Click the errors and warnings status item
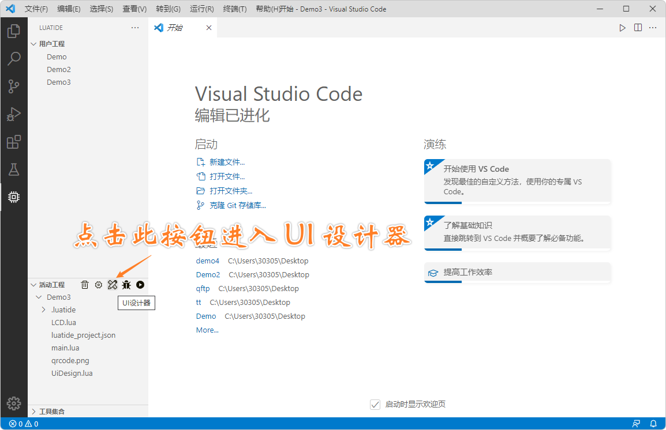Viewport: 666px width, 430px height. tap(24, 424)
